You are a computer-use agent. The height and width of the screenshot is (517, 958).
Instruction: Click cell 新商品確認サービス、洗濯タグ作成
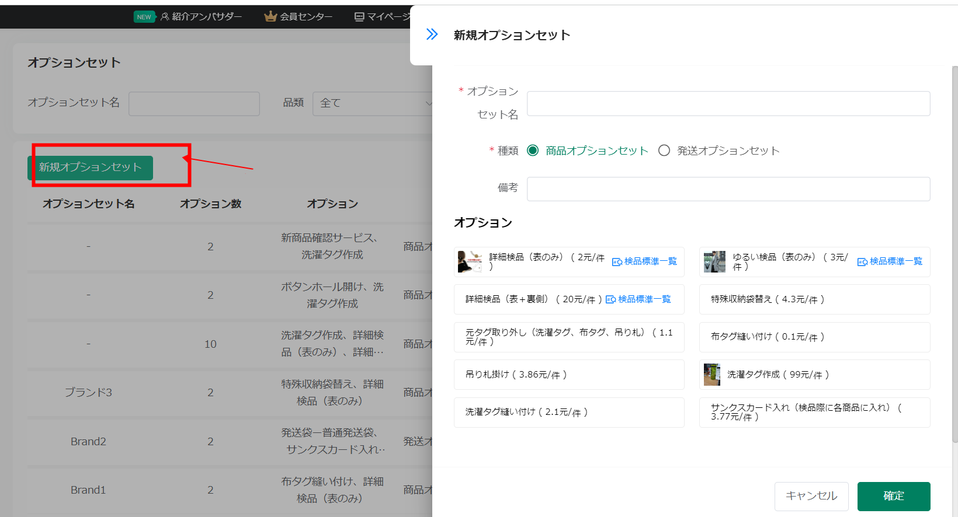click(x=332, y=246)
